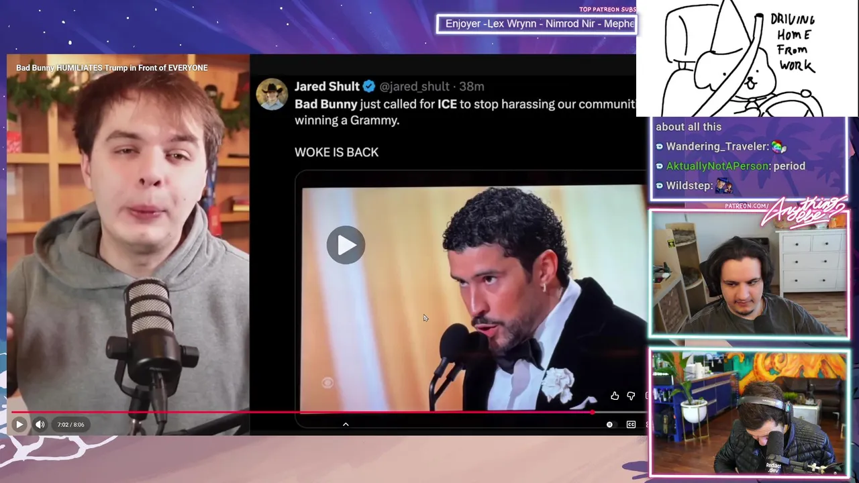The width and height of the screenshot is (859, 483).
Task: Open Jared Shult's profile avatar
Action: point(272,95)
